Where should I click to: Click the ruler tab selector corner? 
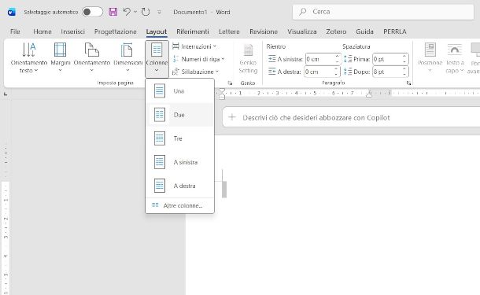(6, 94)
